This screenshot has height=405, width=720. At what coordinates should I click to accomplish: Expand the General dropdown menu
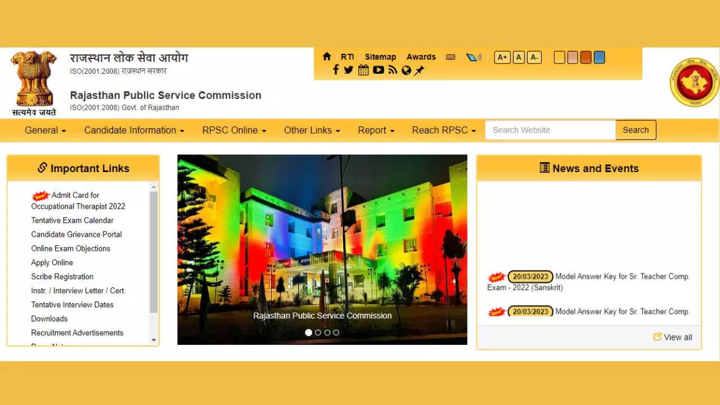(45, 130)
